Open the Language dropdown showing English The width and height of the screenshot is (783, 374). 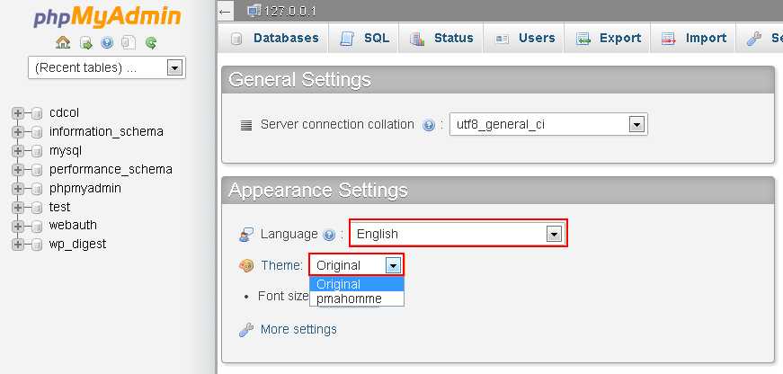tap(458, 234)
